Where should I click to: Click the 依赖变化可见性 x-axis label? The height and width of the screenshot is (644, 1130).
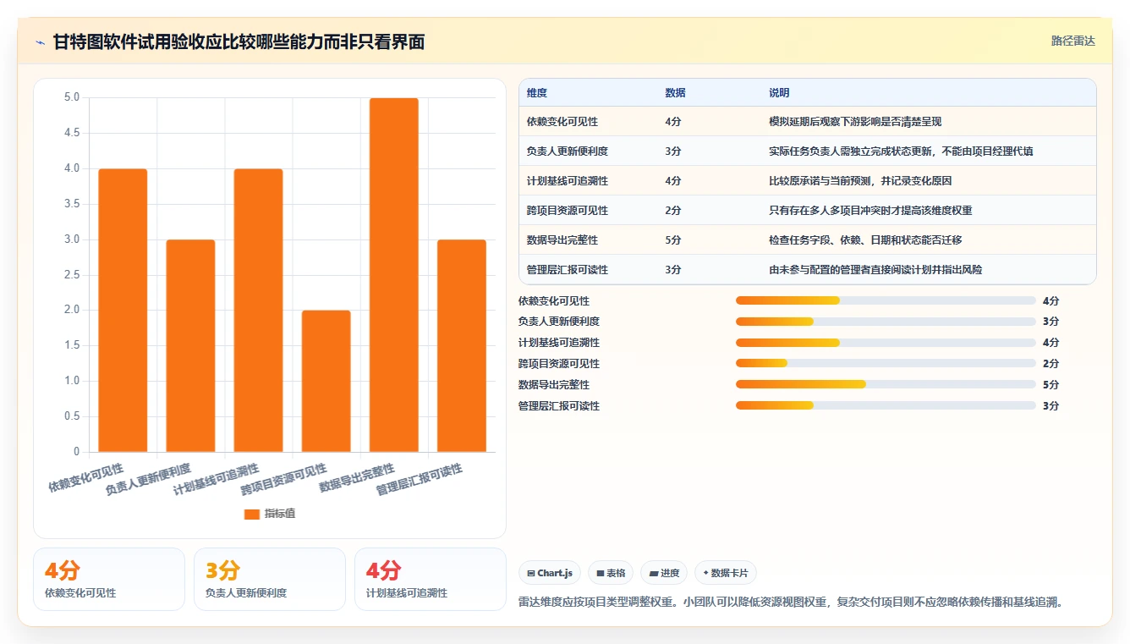coord(85,478)
